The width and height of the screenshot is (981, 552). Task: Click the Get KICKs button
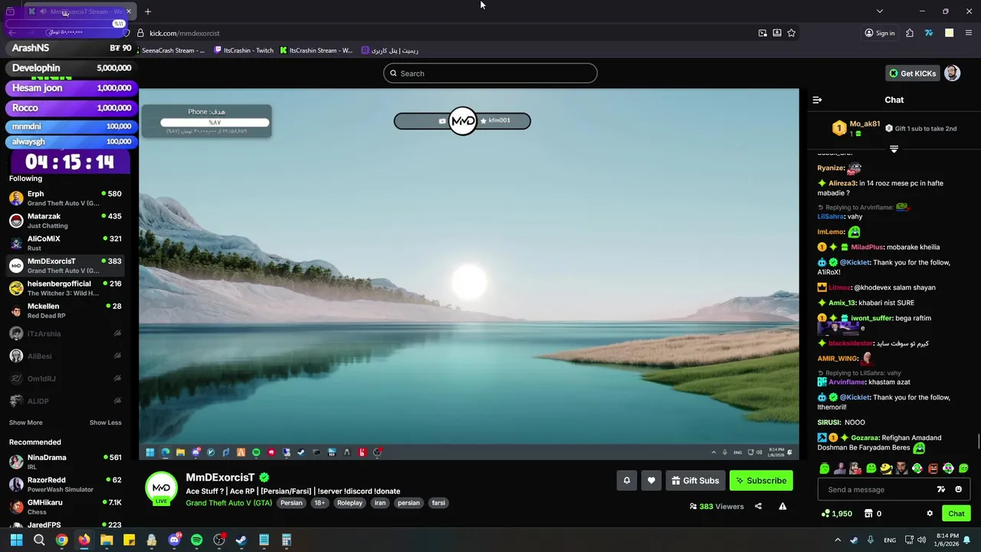912,74
